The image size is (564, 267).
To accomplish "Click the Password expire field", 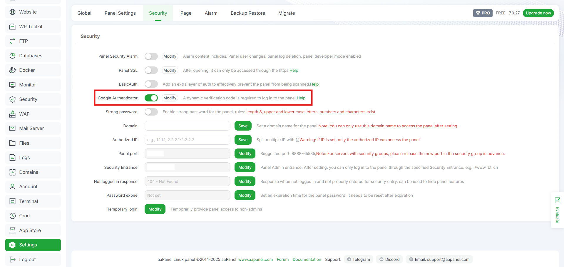I will coord(188,195).
